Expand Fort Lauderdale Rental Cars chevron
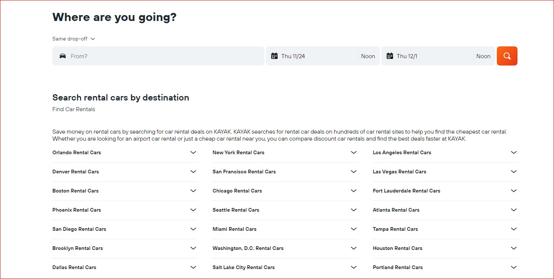The image size is (554, 279). pos(514,191)
